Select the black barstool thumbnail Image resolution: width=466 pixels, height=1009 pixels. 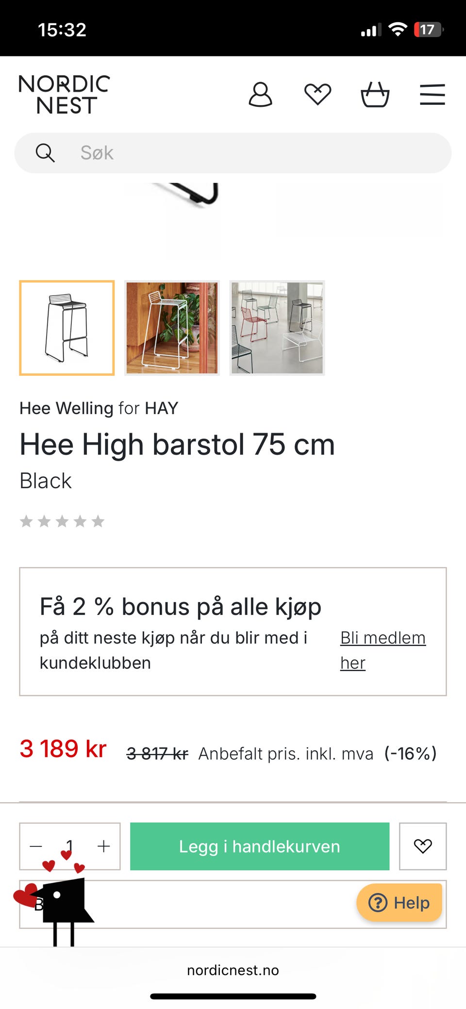[67, 328]
